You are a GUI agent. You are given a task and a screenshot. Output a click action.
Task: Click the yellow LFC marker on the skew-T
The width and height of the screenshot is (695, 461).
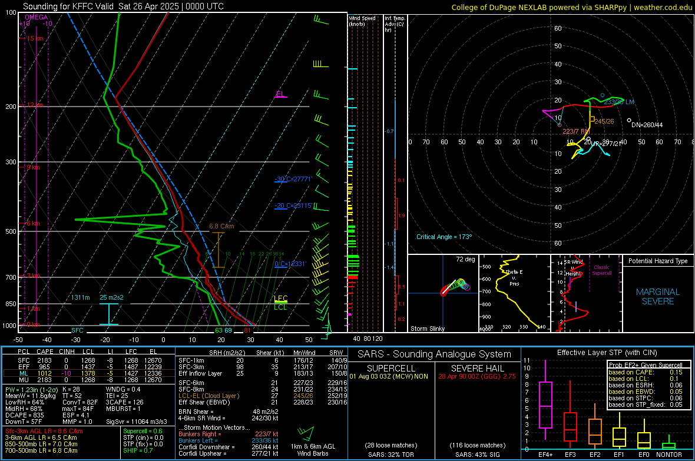(281, 299)
